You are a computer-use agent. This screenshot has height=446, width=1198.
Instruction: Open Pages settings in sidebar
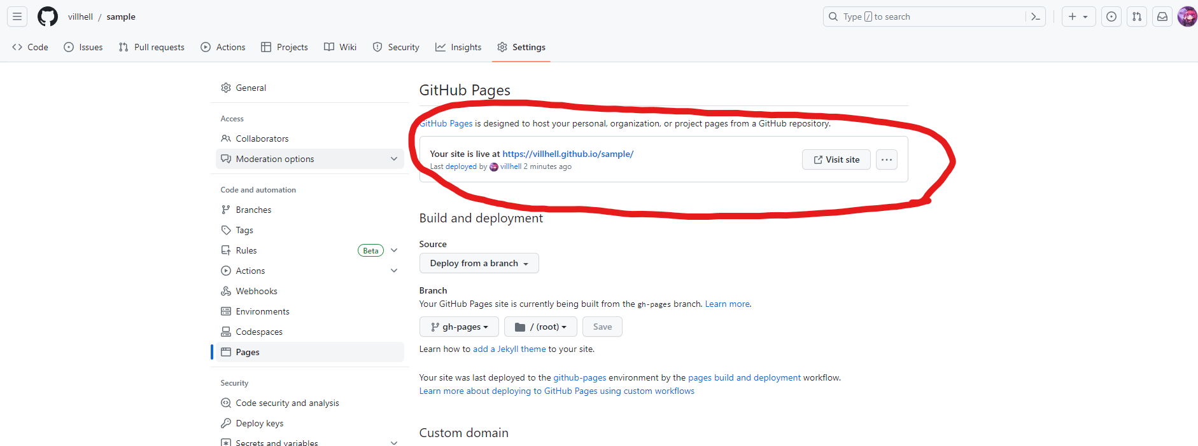click(x=310, y=352)
